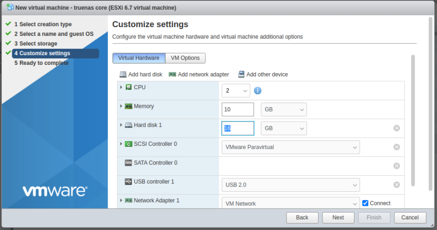The height and width of the screenshot is (230, 437).
Task: Click the Memory size input field
Action: tap(238, 109)
